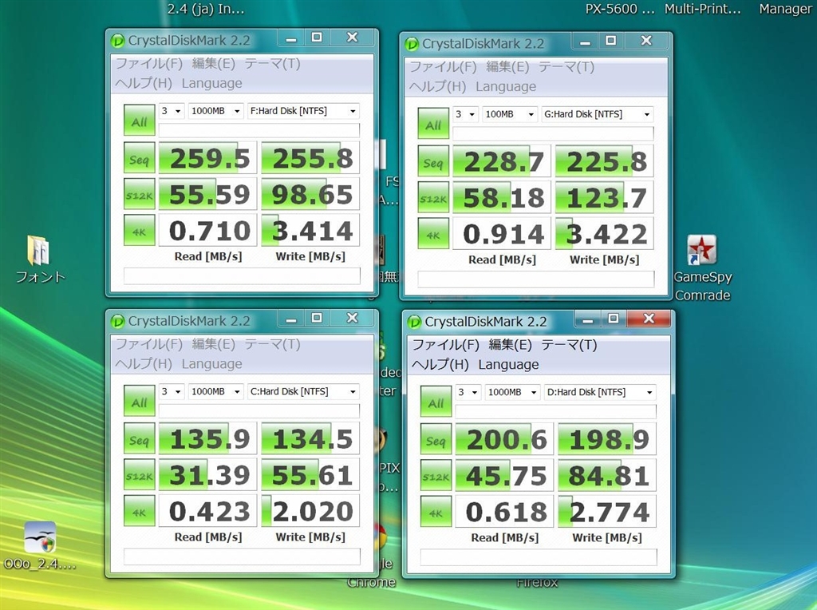
Task: Open 編集(E) menu in D: drive window
Action: click(x=510, y=345)
